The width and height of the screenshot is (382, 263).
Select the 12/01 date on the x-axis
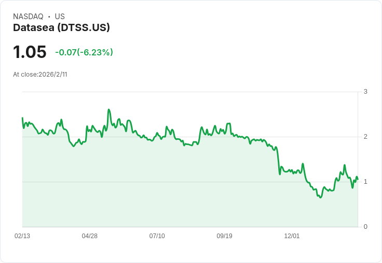pyautogui.click(x=292, y=236)
